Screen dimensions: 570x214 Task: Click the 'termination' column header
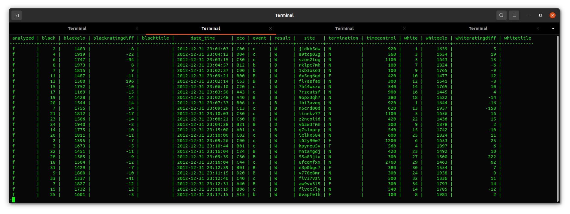[343, 38]
